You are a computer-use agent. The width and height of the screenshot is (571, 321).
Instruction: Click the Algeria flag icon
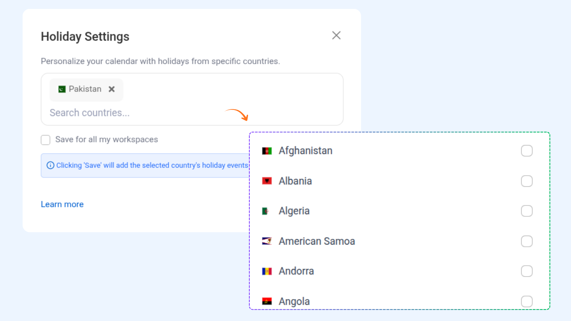click(x=266, y=211)
